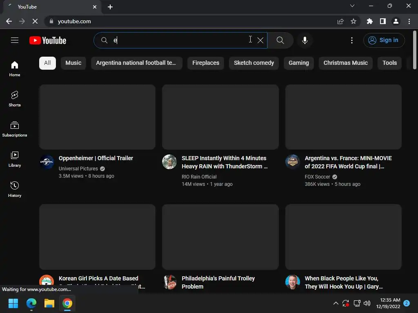418x313 pixels.
Task: Click the YouTube logo
Action: [48, 40]
